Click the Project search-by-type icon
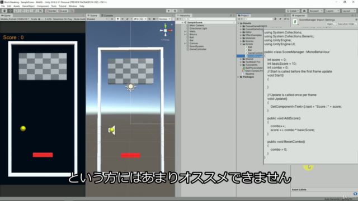The image size is (358, 201). [276, 19]
